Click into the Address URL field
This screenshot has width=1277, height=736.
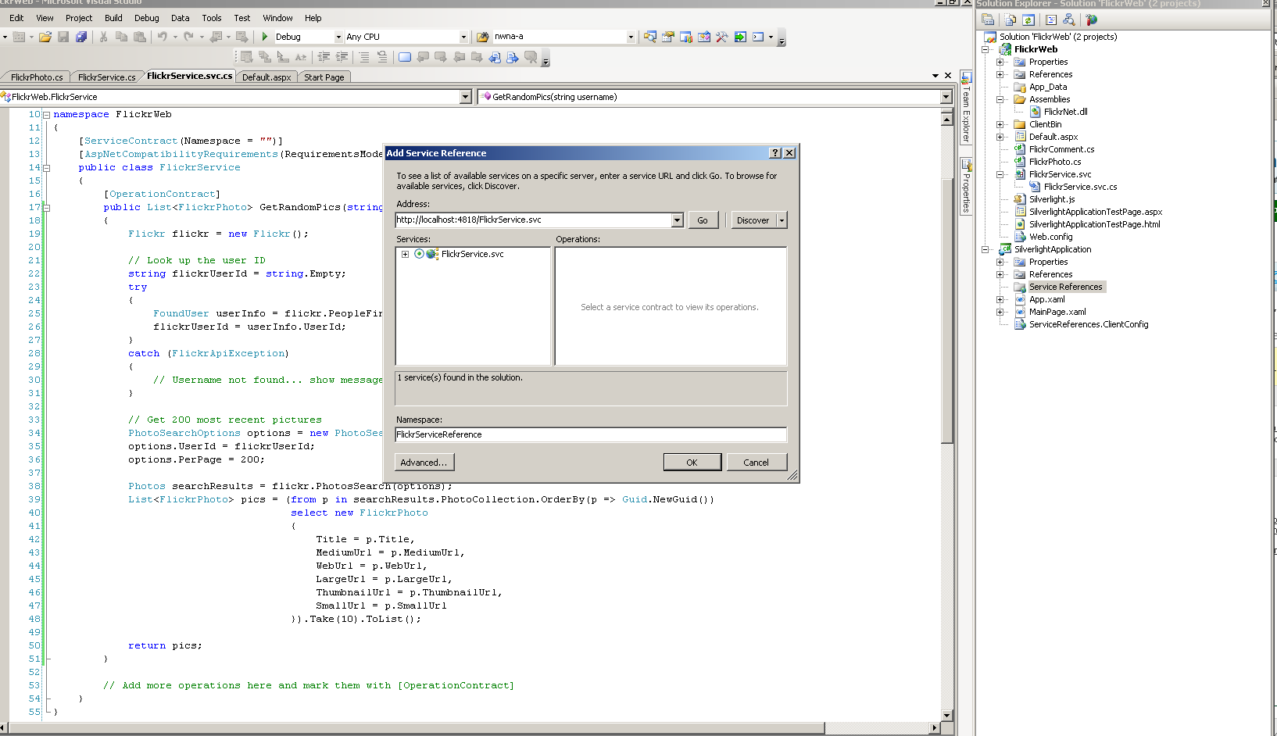pos(533,220)
